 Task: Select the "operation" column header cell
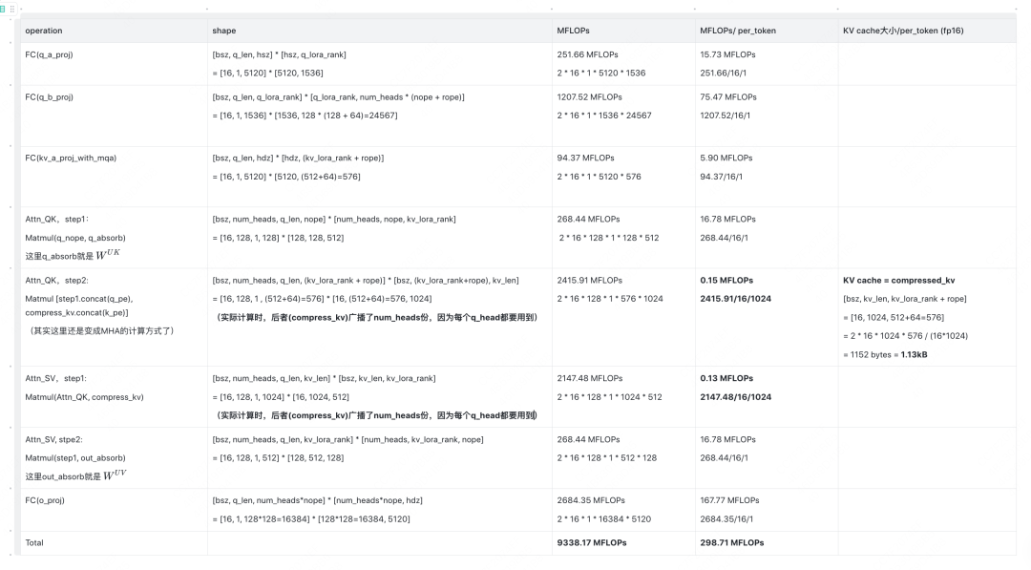point(114,31)
